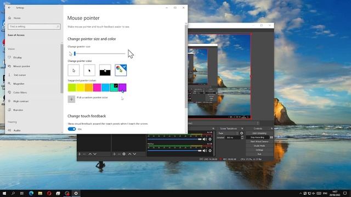Move source down in OBS Sources panel
This screenshot has width=351, height=197.
[x=134, y=154]
